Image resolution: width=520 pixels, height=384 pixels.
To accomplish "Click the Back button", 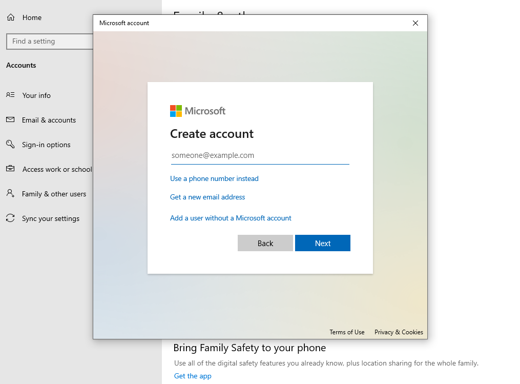I will [x=265, y=243].
